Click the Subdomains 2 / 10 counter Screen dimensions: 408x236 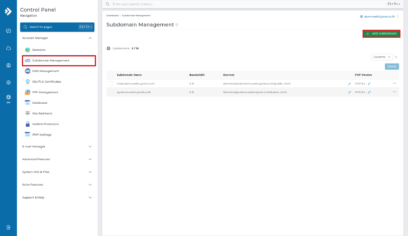(x=123, y=48)
